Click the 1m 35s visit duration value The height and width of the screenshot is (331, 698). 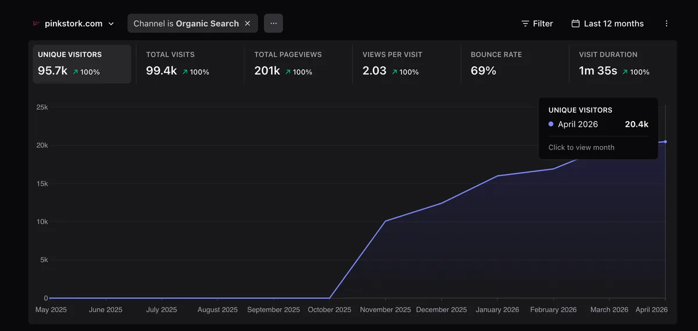pyautogui.click(x=598, y=71)
